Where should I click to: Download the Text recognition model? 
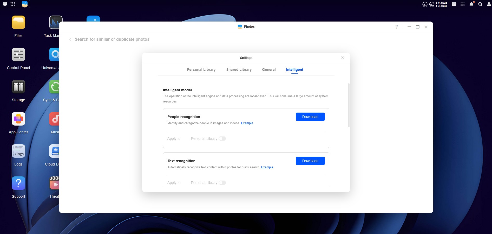(310, 161)
